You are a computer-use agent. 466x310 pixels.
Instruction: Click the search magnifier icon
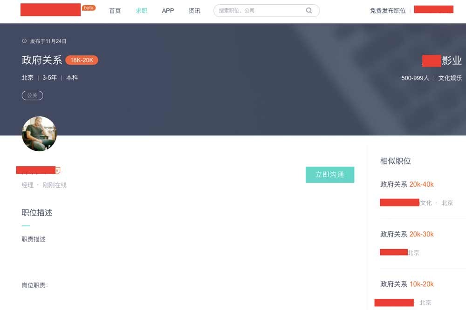pyautogui.click(x=309, y=11)
